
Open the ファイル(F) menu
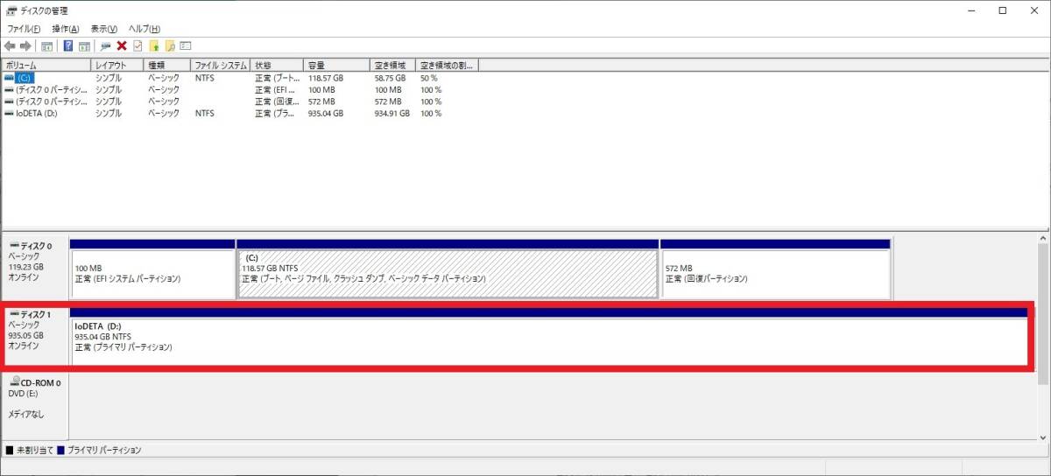[x=24, y=29]
